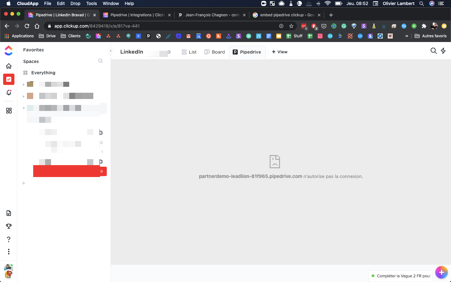Click the user avatar at bottom left
Screen dimensions: 451x282
[8, 271]
